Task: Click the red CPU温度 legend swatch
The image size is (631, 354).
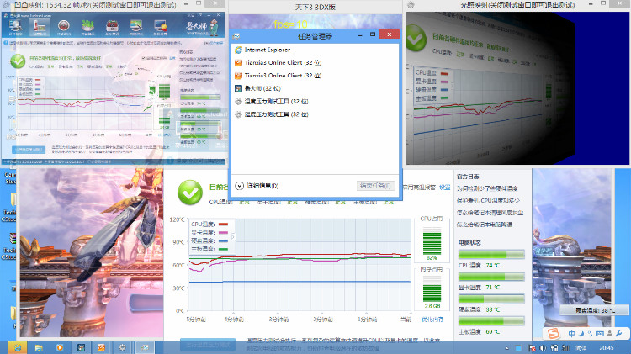Action: click(223, 224)
